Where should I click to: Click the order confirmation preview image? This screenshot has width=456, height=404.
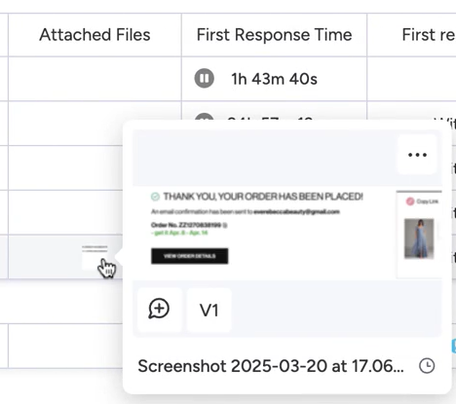pyautogui.click(x=287, y=234)
